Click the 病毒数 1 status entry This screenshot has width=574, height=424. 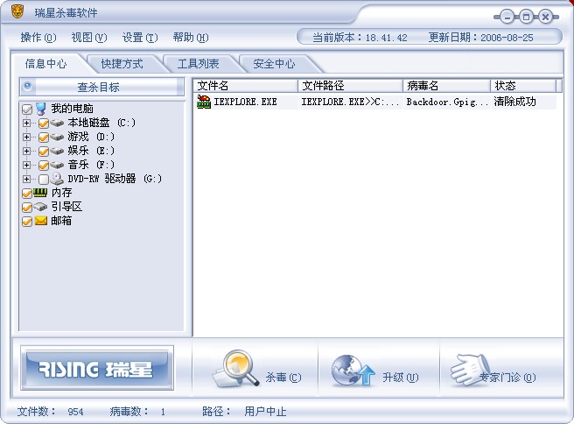click(x=137, y=412)
